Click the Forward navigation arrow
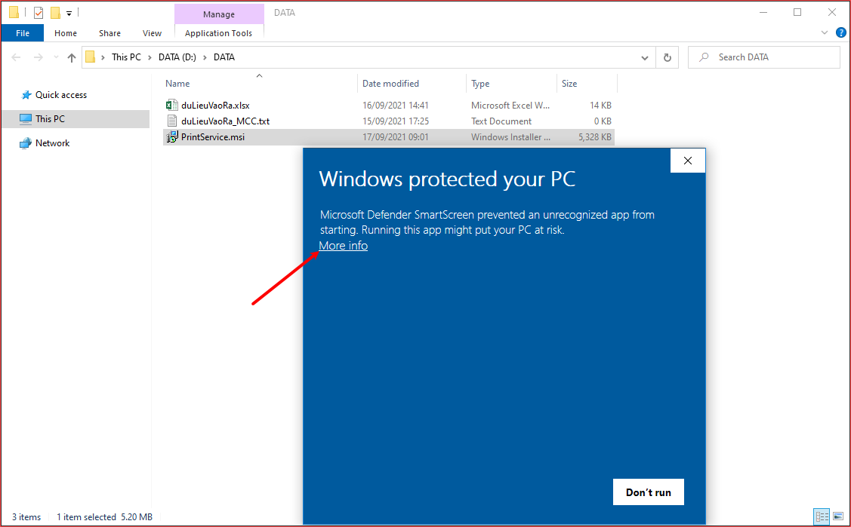 (38, 57)
